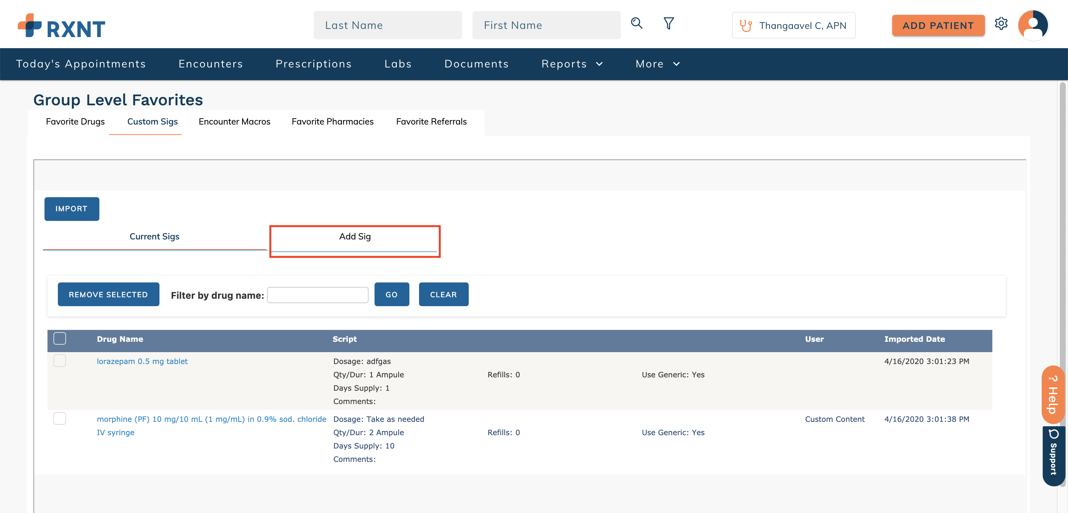Click the stethoscope provider icon
This screenshot has height=513, width=1068.
coord(745,26)
